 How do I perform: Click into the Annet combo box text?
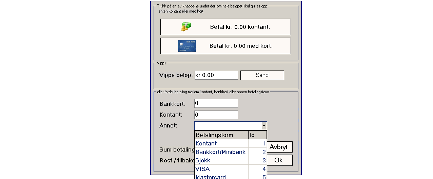point(228,126)
